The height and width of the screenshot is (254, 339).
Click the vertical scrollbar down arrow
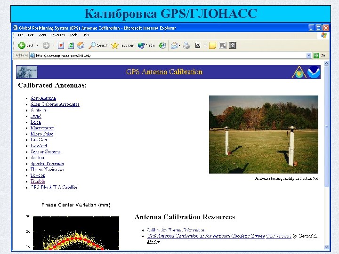click(x=326, y=247)
